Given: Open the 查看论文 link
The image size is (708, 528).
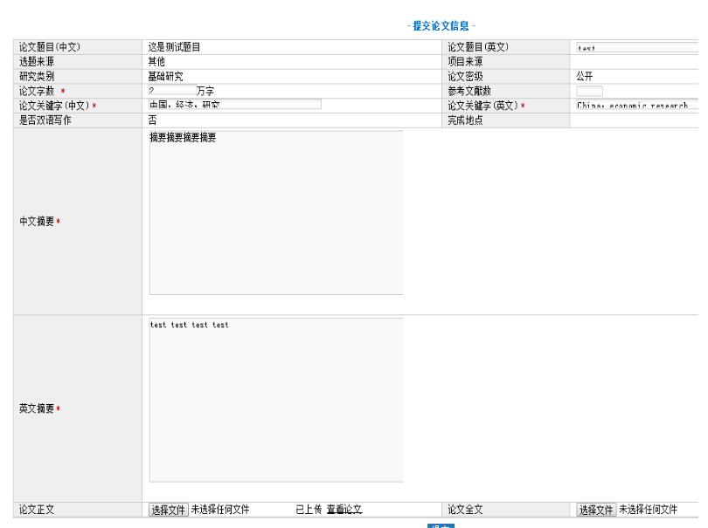Looking at the screenshot, I should click(x=344, y=510).
